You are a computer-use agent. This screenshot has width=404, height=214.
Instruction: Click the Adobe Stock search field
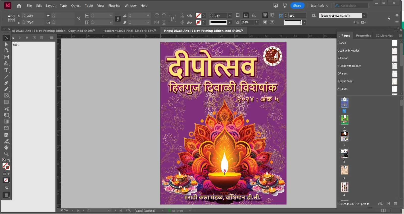(351, 6)
